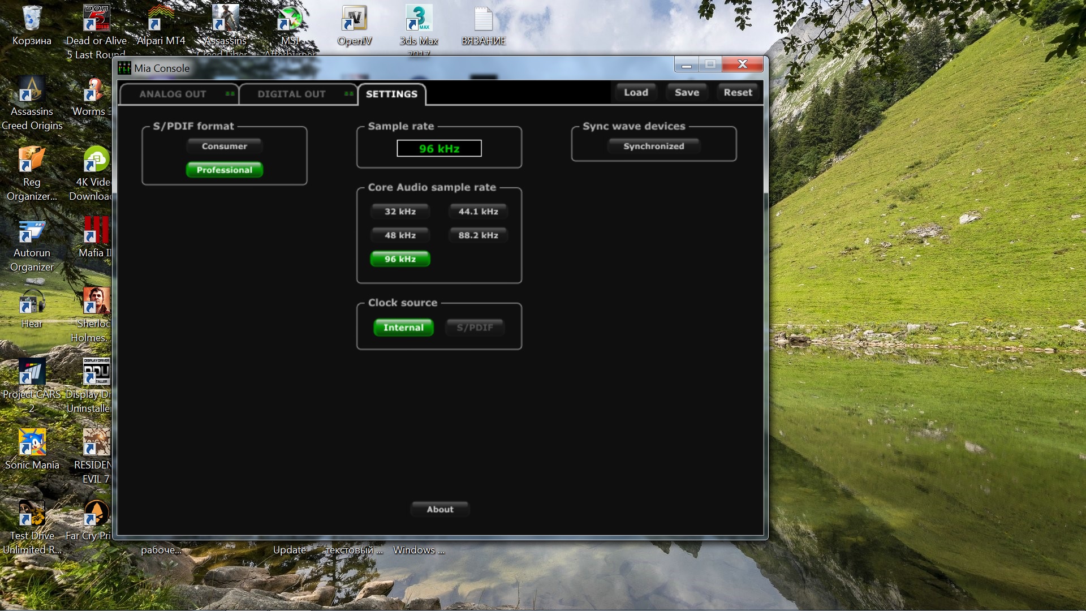Open the Alpari MT4 desktop icon

tap(161, 19)
